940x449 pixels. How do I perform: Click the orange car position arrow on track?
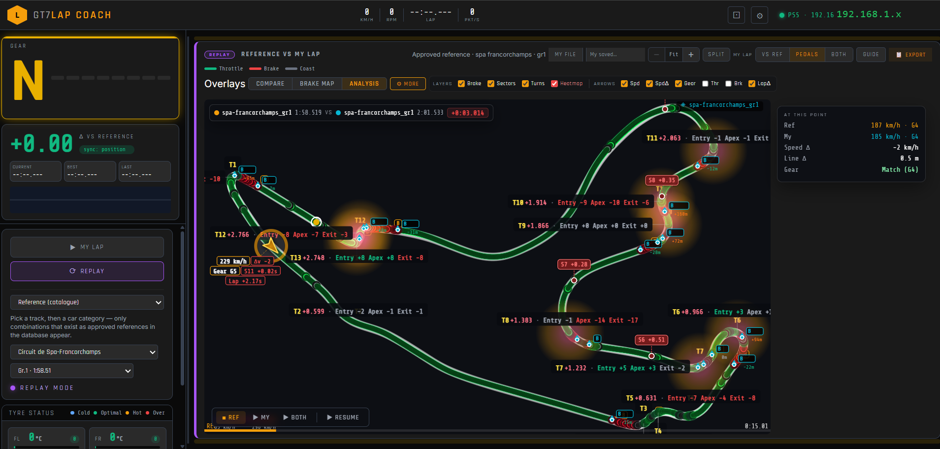(x=271, y=245)
